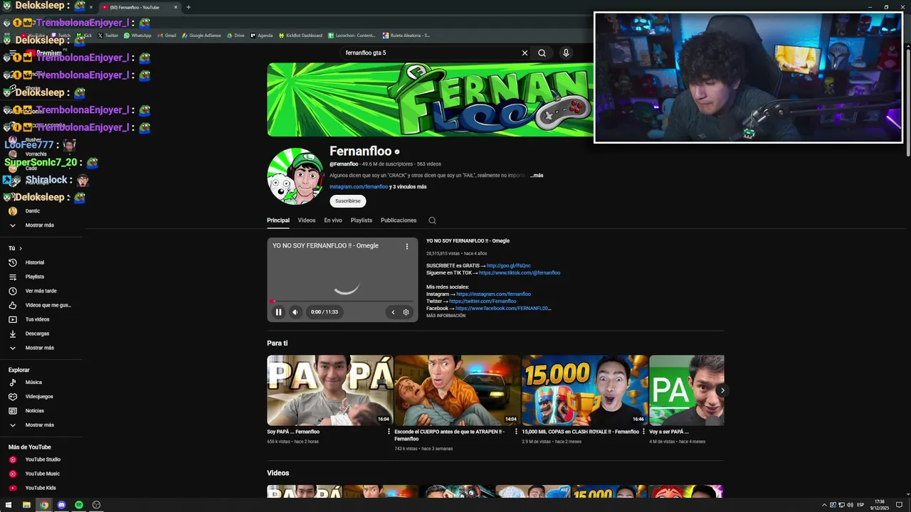Show hidden system tray icons
The image size is (911, 512).
click(824, 505)
